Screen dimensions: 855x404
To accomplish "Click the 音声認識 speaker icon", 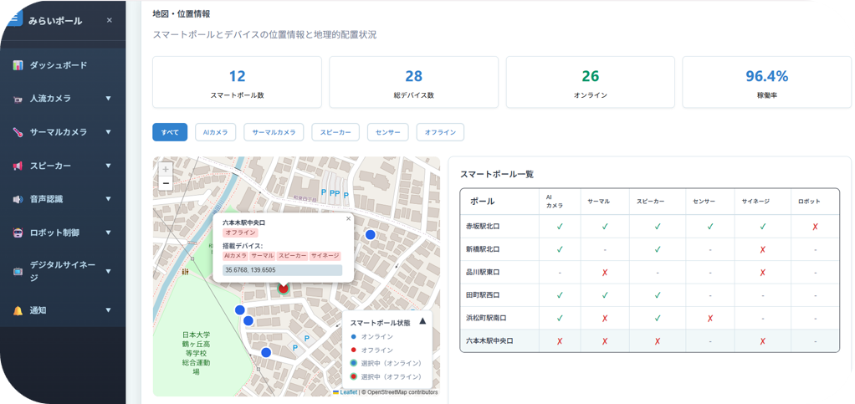I will click(x=18, y=200).
